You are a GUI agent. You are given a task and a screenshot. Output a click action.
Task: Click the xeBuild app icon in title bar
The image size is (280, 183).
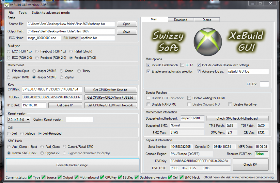pos(7,5)
